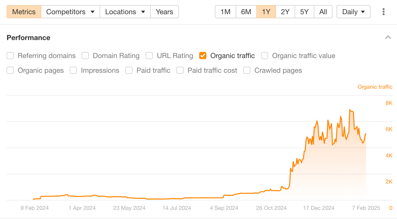
Task: Choose the 5Y time range
Action: 304,12
